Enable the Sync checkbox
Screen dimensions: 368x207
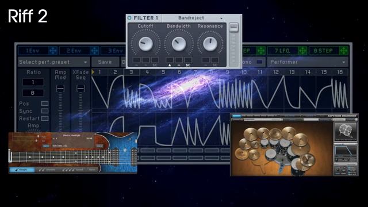pos(45,111)
